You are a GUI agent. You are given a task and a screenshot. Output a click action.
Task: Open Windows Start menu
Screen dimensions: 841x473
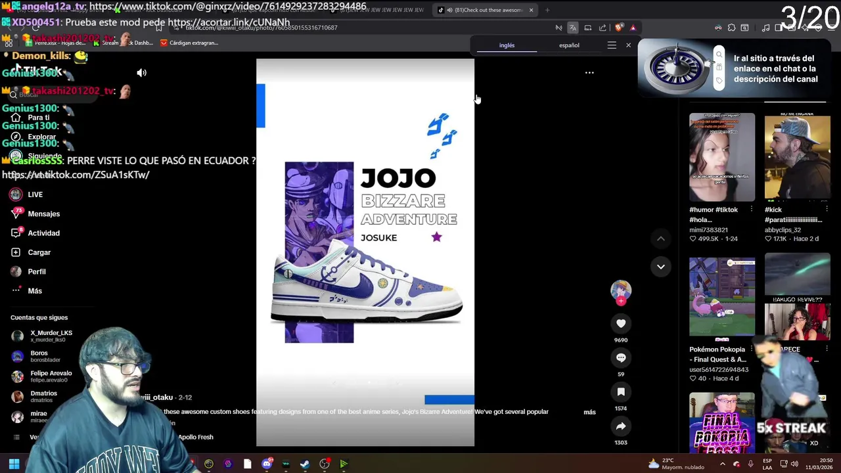(14, 464)
